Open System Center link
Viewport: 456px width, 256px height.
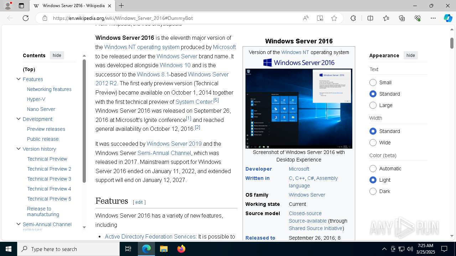tap(194, 102)
